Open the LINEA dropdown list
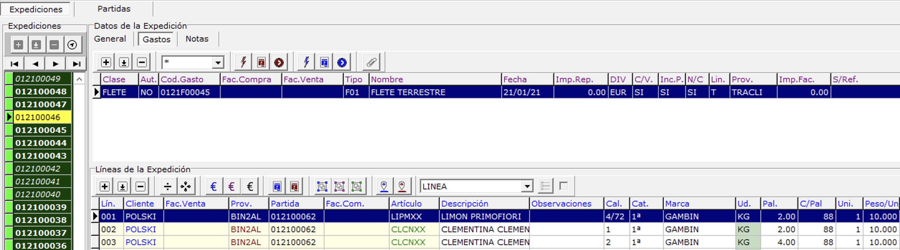Screen dimensions: 900x250 click(527, 186)
